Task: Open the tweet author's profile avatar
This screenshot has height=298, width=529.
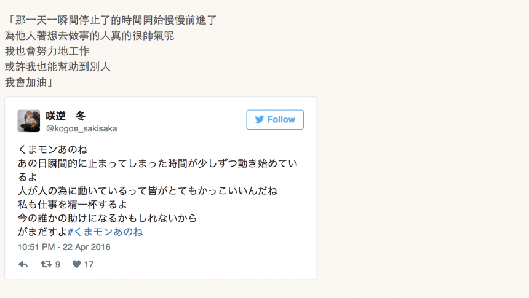Action: coord(29,121)
